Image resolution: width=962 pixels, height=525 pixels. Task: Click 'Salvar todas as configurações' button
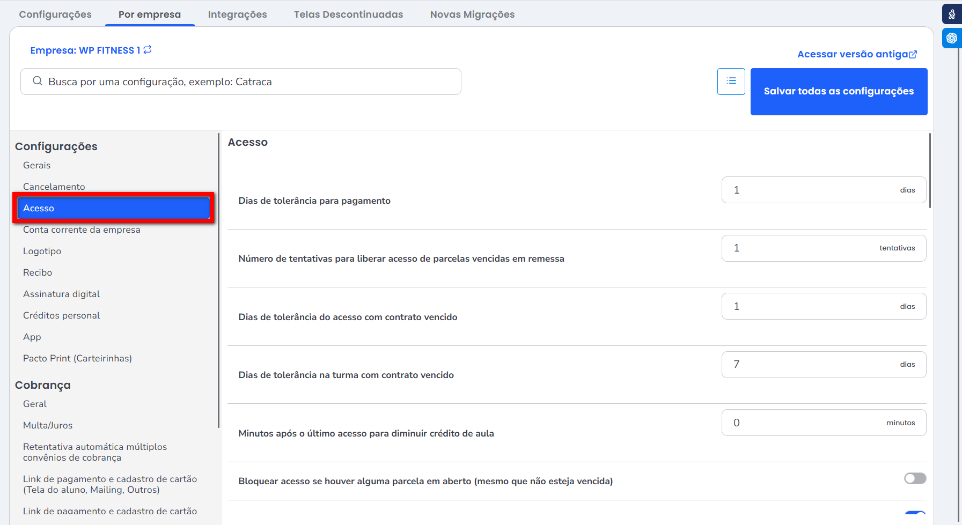(839, 92)
